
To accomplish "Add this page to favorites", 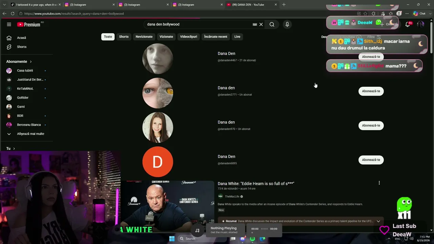I will [x=365, y=14].
